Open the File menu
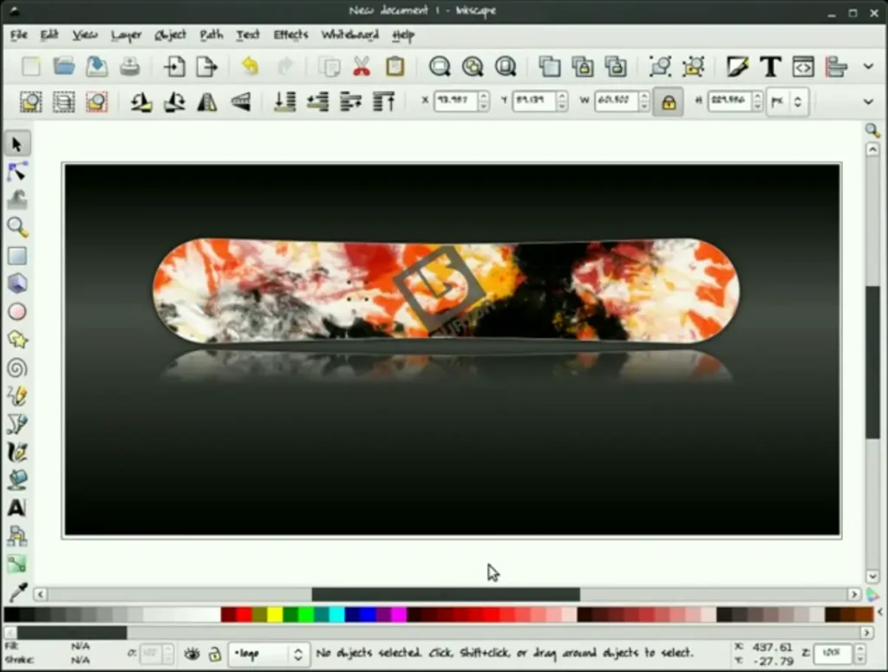The width and height of the screenshot is (888, 672). [19, 35]
